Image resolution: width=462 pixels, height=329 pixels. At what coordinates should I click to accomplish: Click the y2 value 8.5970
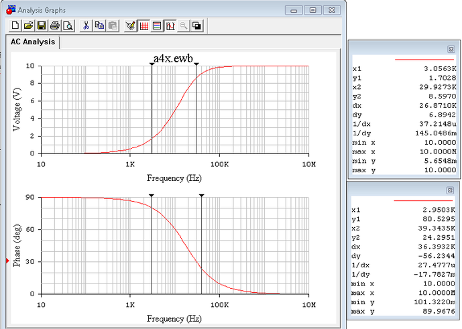442,96
